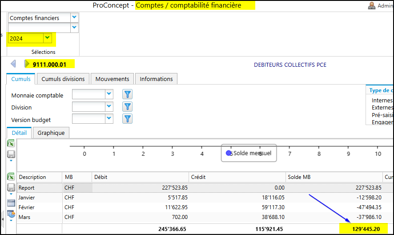The height and width of the screenshot is (235, 394).
Task: Select the Graphique sub-tab
Action: click(x=51, y=133)
